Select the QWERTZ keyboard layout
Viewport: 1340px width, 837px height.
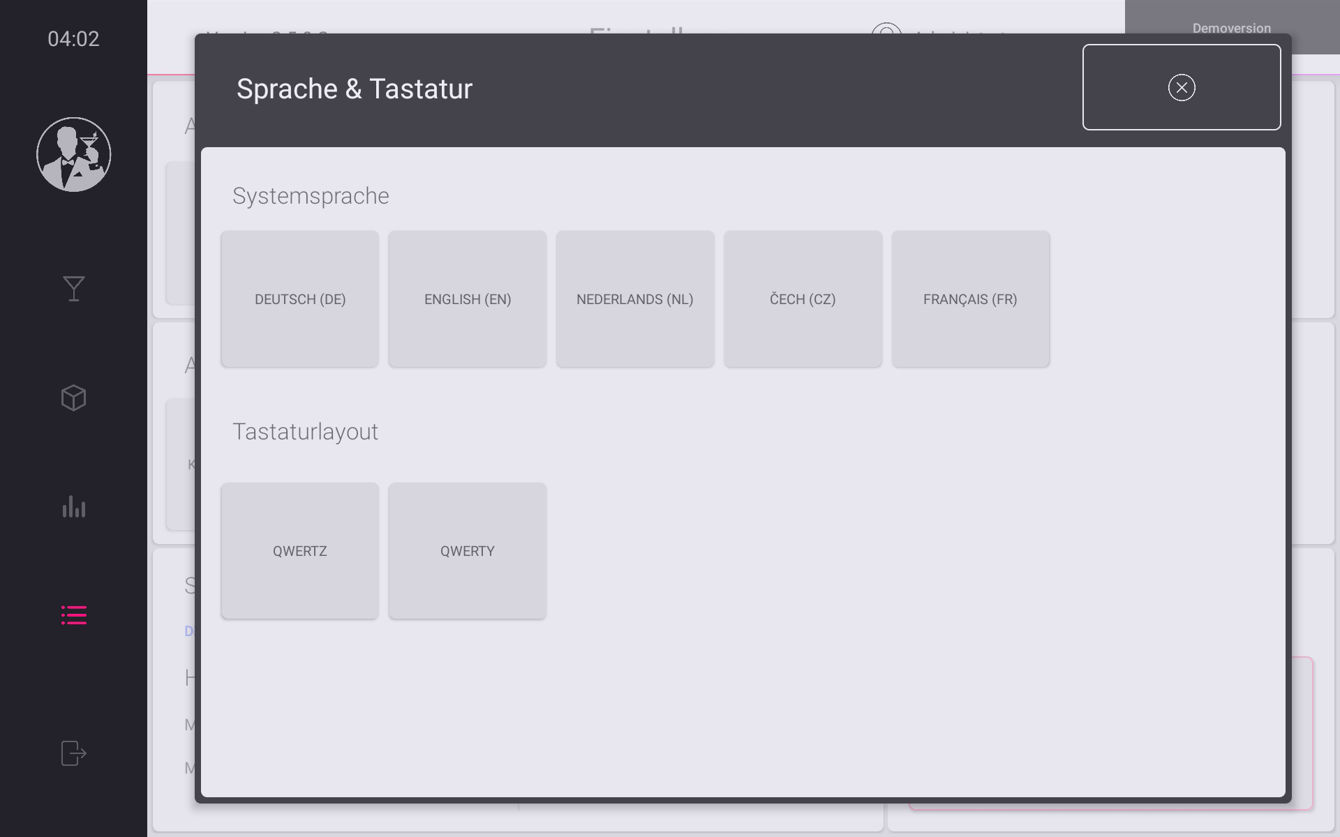pos(300,551)
